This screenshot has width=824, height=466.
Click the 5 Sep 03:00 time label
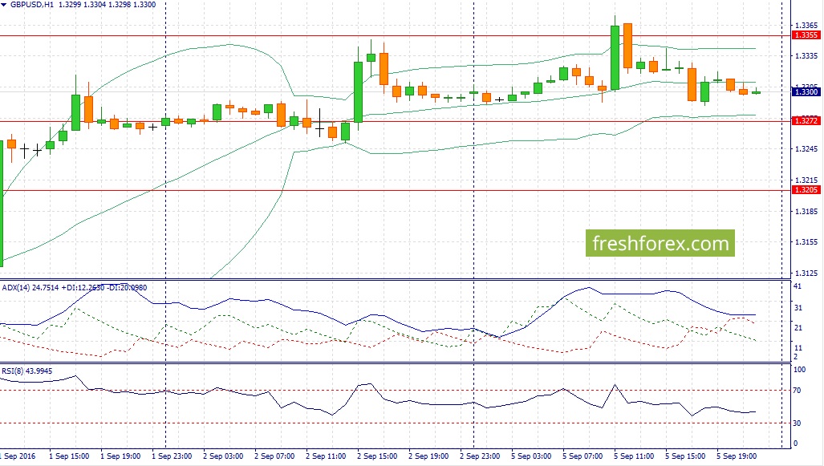point(531,456)
